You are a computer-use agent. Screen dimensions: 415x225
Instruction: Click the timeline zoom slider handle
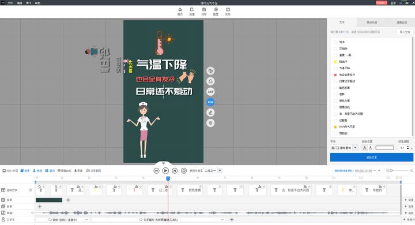pos(391,171)
